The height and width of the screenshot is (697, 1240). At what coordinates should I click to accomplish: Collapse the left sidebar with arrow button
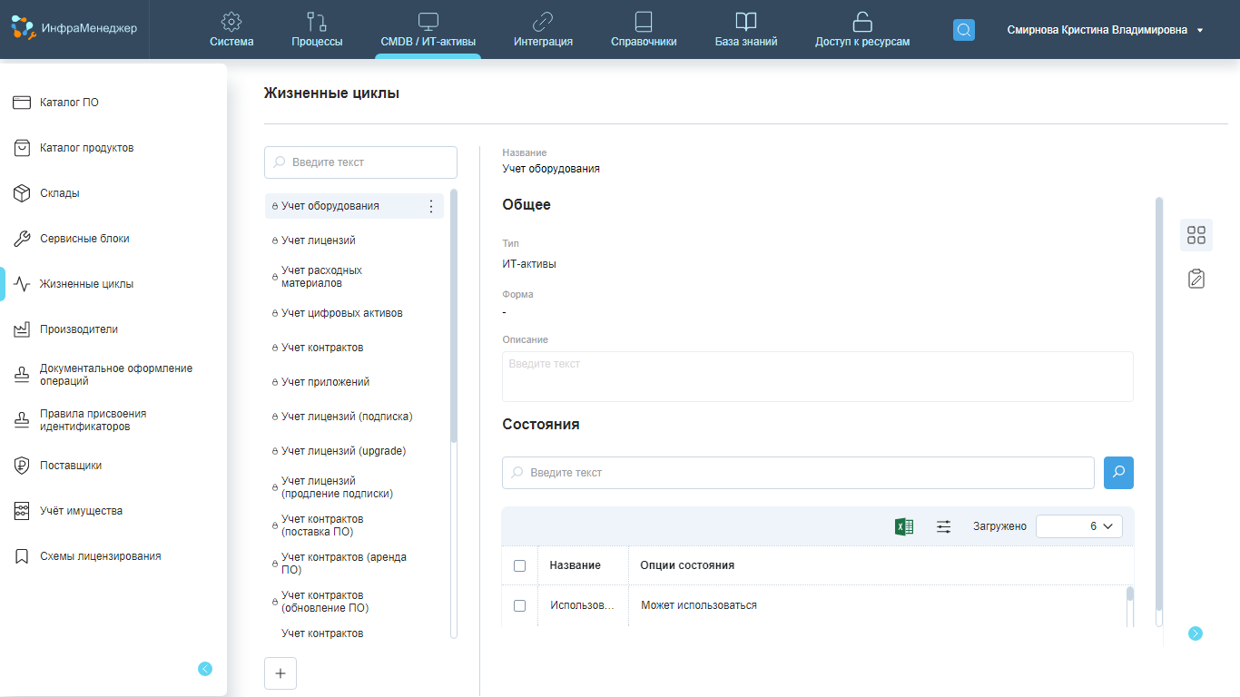coord(205,669)
